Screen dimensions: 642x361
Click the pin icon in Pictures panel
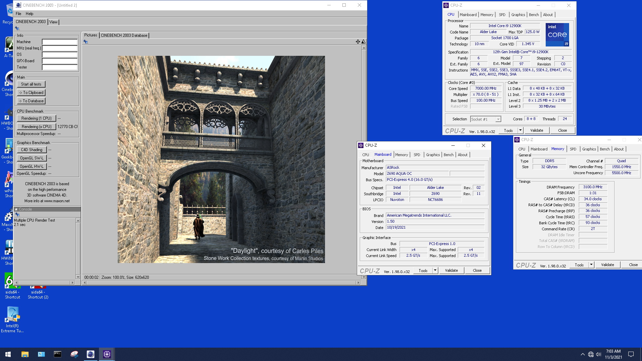click(86, 42)
